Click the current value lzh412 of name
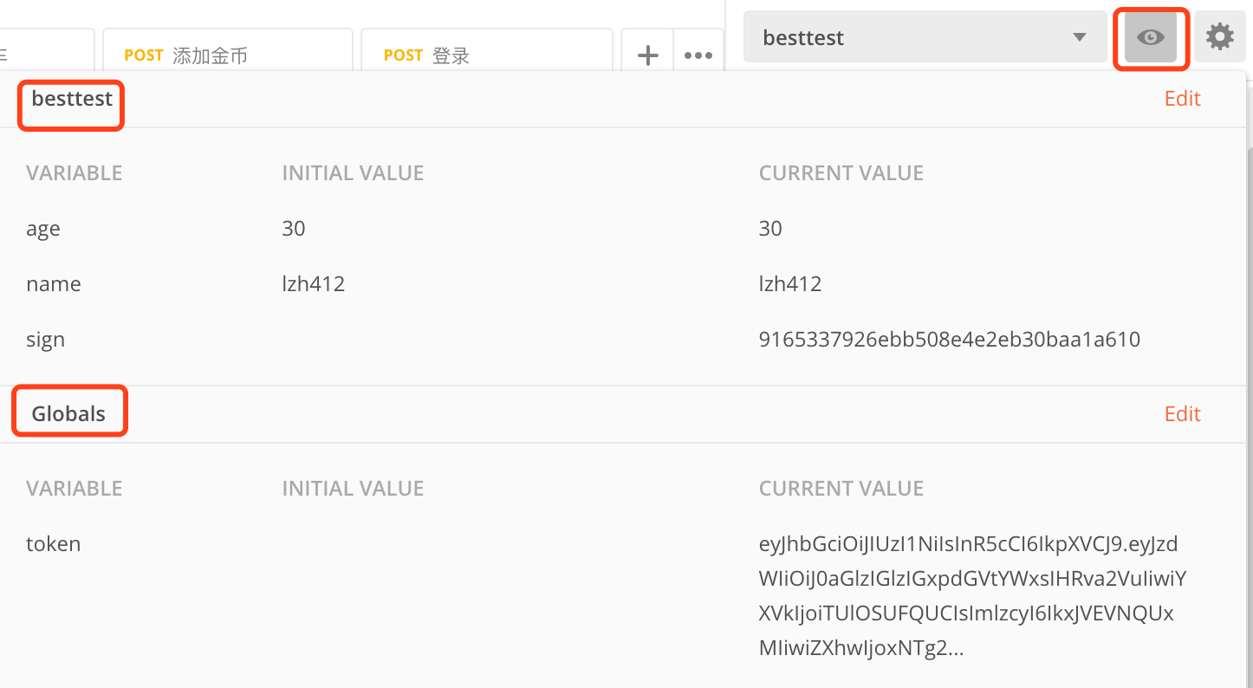Image resolution: width=1253 pixels, height=688 pixels. coord(790,284)
